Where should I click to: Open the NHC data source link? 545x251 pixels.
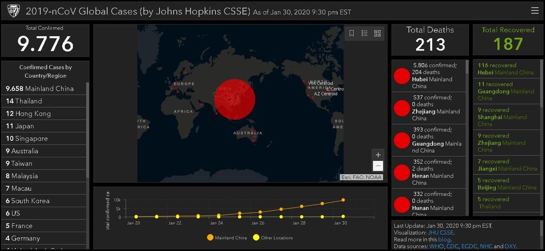pos(486,246)
